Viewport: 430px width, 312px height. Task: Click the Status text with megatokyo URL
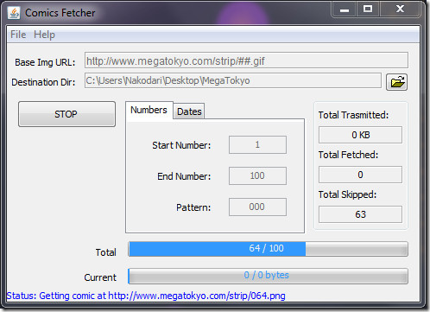point(146,296)
